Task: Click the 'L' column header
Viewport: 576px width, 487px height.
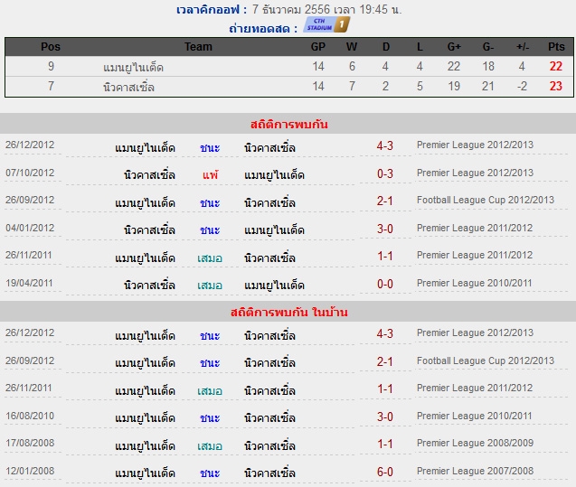Action: click(420, 47)
